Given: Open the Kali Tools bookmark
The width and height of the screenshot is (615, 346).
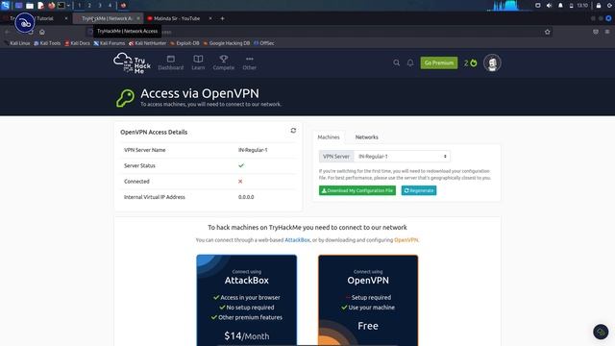Looking at the screenshot, I should tap(47, 43).
